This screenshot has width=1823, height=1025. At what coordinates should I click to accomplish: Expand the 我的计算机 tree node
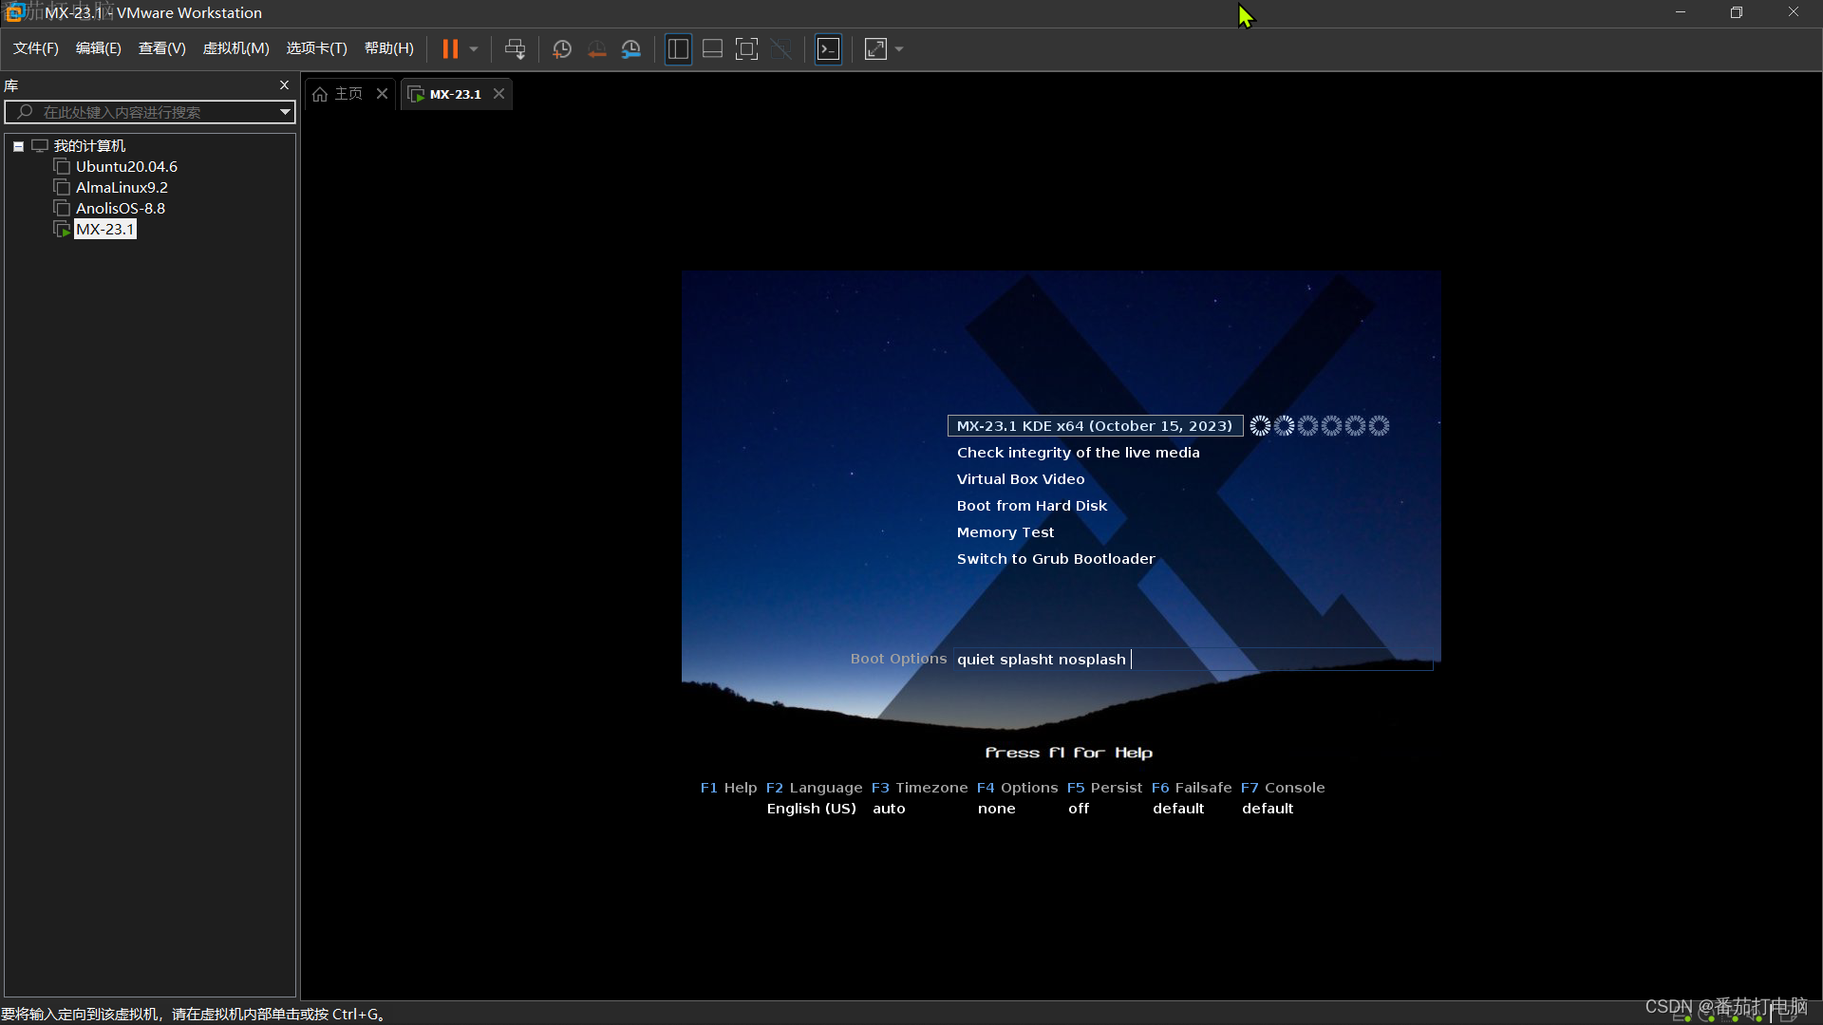pyautogui.click(x=17, y=145)
